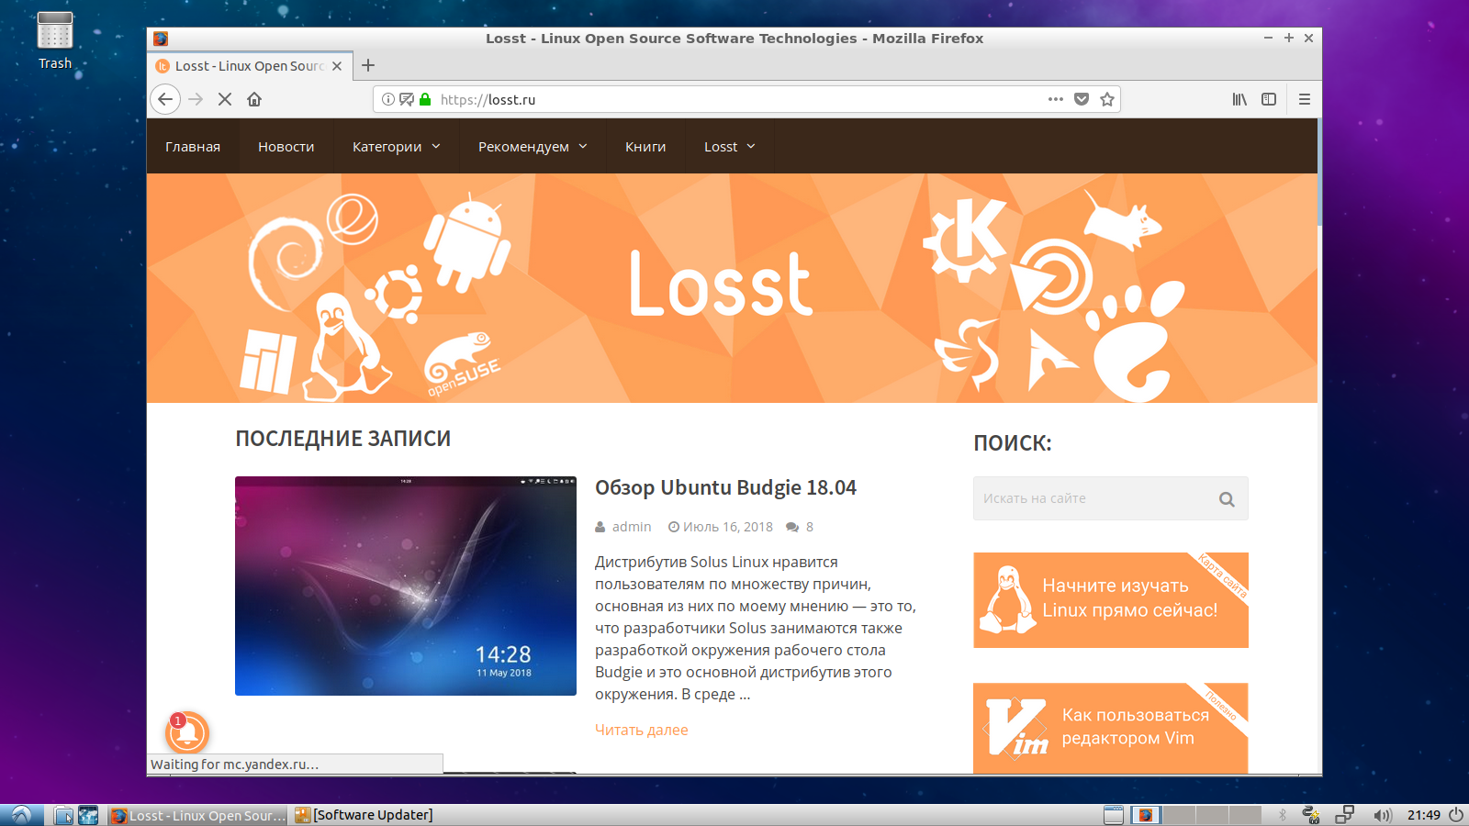Open the Обзор Ubuntu Budgie 18.04 article
The height and width of the screenshot is (826, 1469).
[x=725, y=488]
